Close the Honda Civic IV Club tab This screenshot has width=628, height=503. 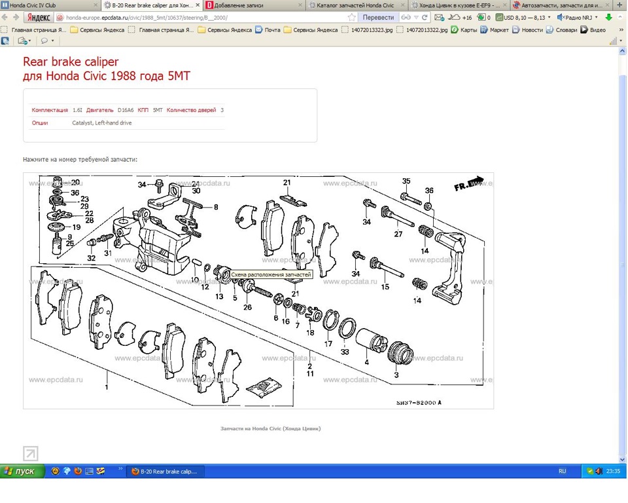96,5
